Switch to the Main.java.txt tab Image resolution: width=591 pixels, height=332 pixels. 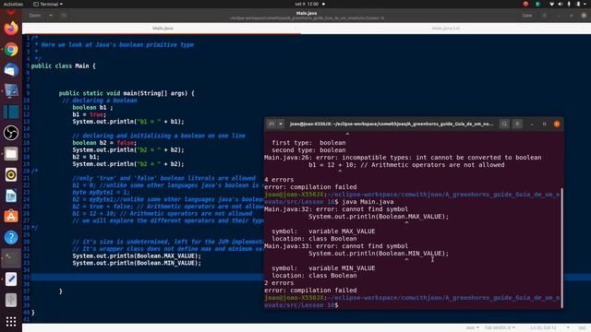(446, 29)
